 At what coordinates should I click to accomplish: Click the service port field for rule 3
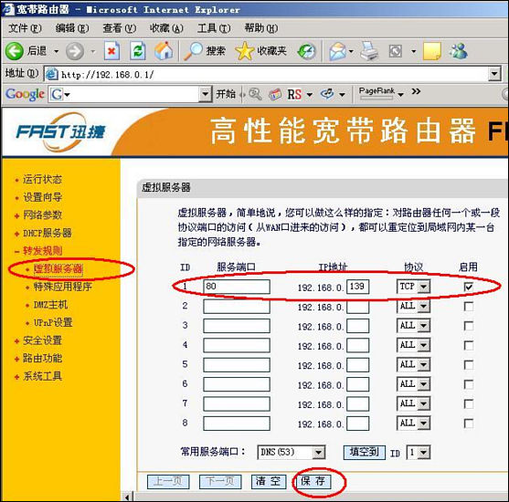[x=237, y=326]
